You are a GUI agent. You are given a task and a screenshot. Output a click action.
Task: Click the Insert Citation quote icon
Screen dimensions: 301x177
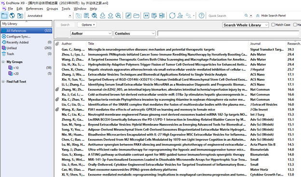click(146, 15)
